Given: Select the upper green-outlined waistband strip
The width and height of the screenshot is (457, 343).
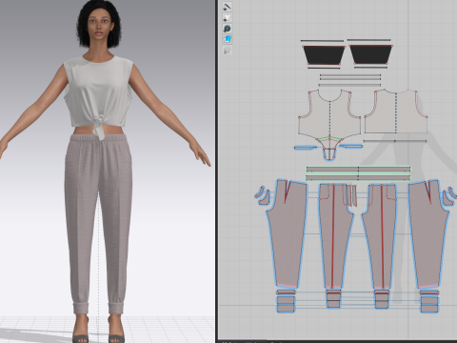Looking at the screenshot, I should pos(358,170).
